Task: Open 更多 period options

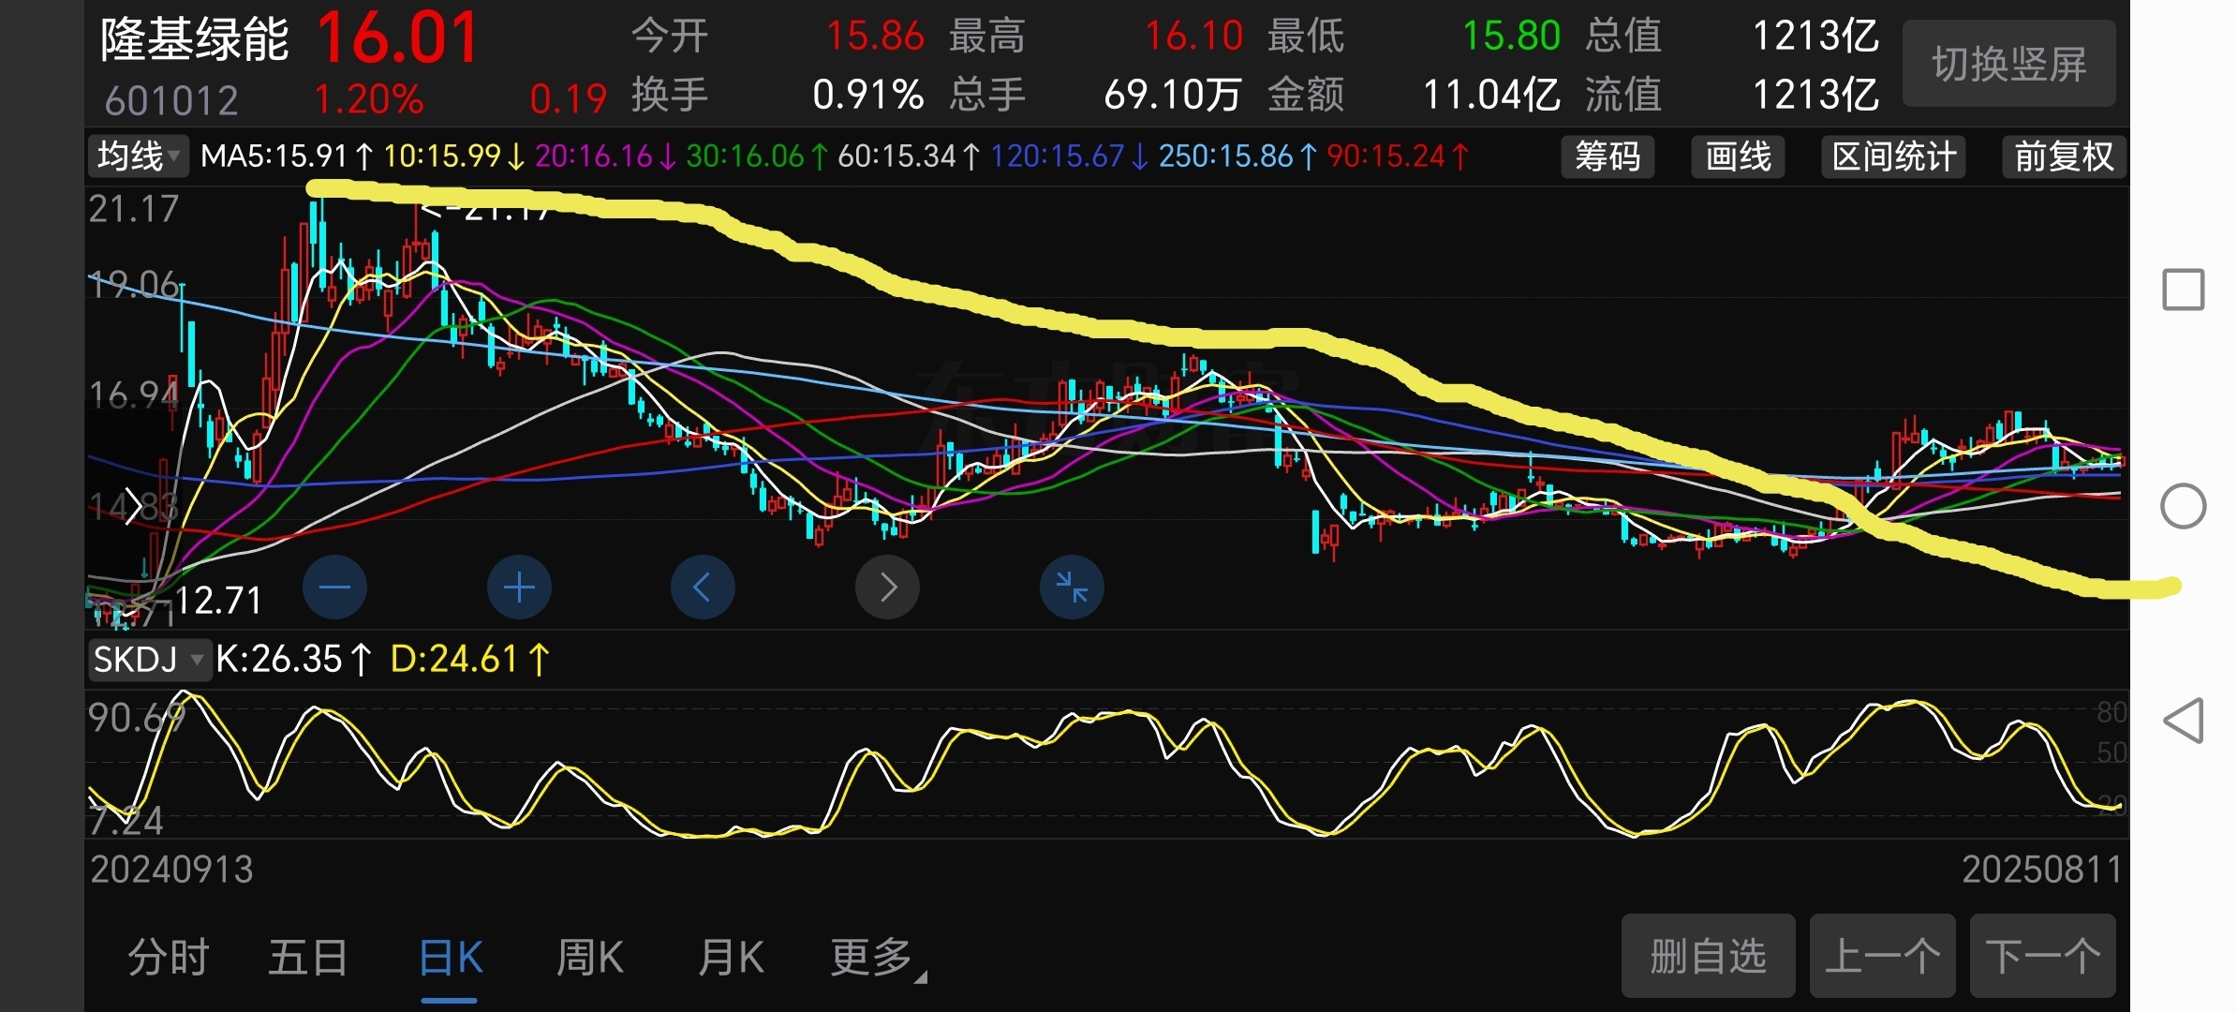Action: click(877, 958)
